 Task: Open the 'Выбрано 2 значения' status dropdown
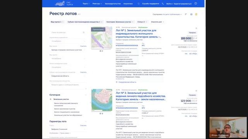(x=68, y=129)
